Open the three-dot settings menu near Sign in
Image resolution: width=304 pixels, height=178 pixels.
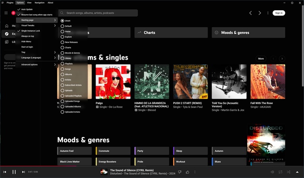(268, 13)
